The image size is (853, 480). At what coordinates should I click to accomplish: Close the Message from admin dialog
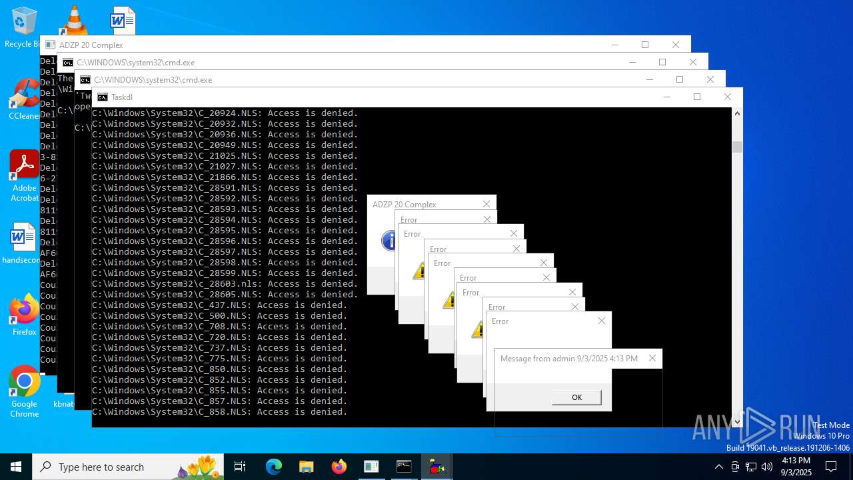point(652,358)
